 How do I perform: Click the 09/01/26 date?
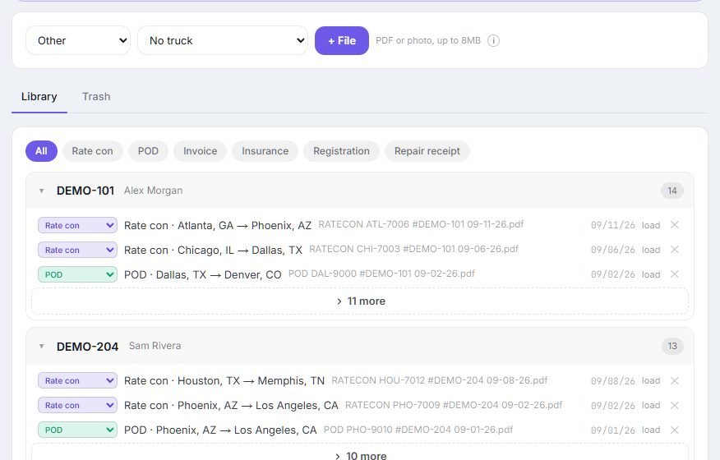[x=613, y=430]
